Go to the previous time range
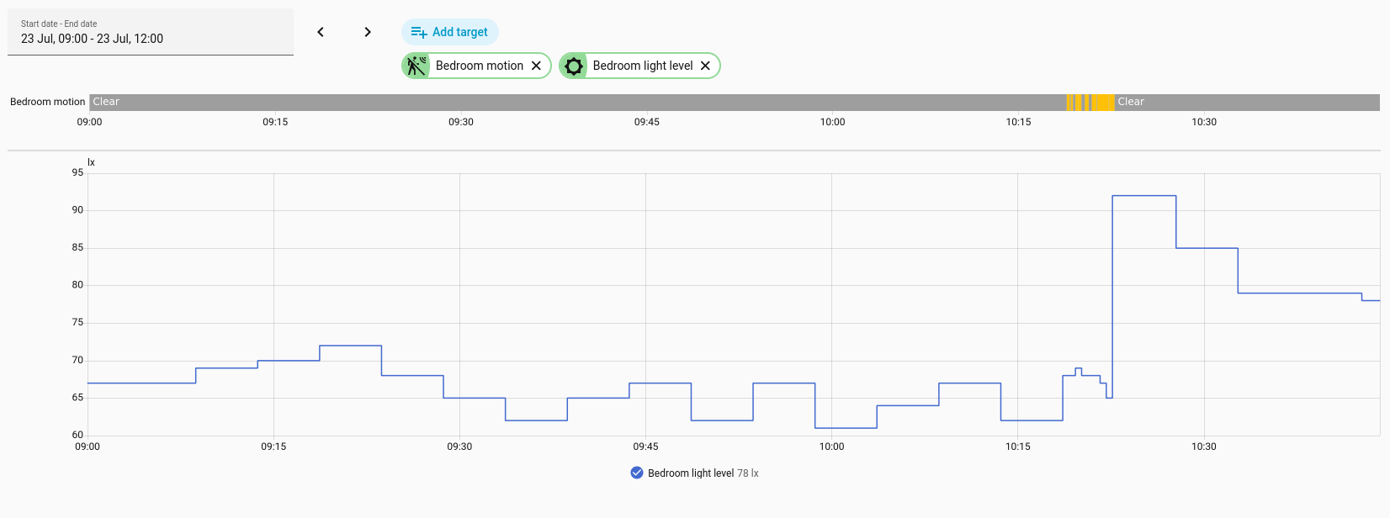1390x518 pixels. 321,32
